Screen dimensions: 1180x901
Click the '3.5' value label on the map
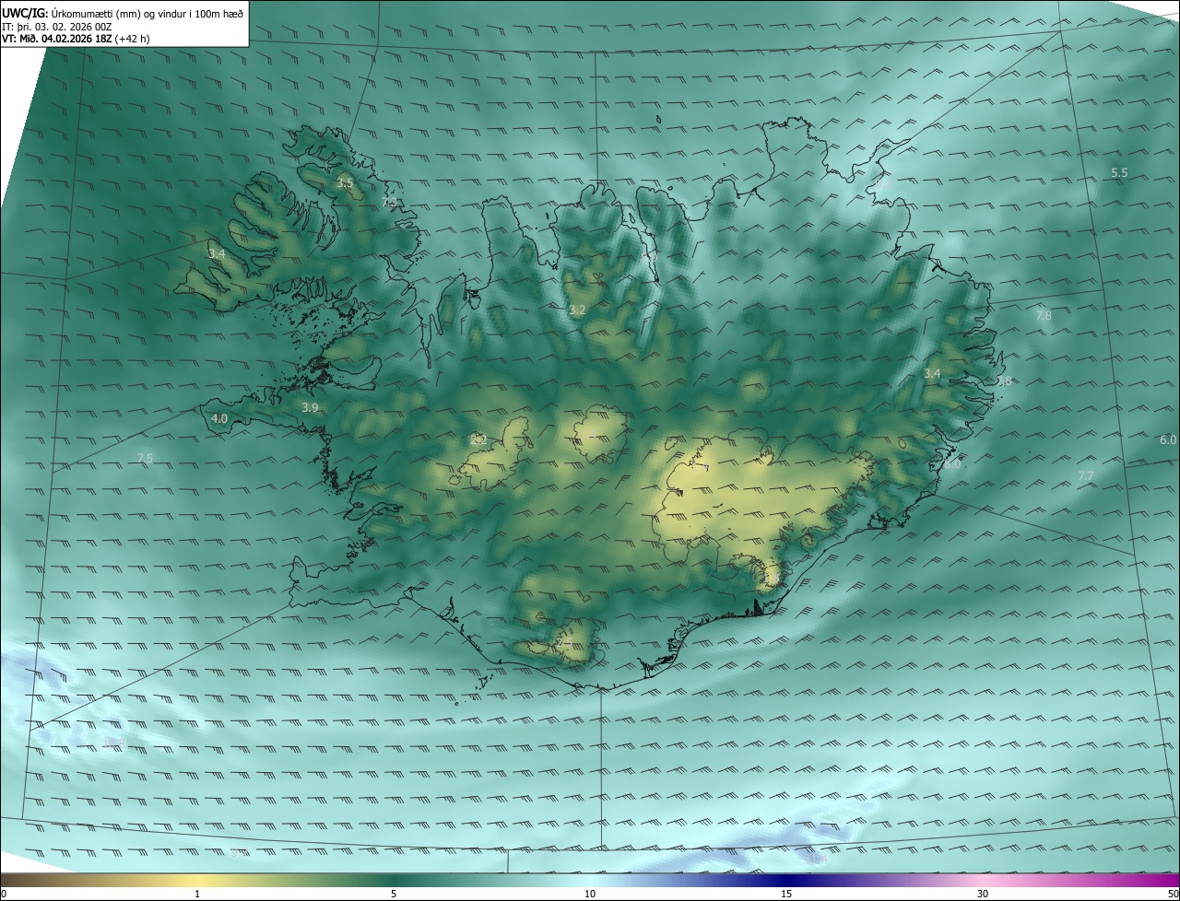click(345, 183)
